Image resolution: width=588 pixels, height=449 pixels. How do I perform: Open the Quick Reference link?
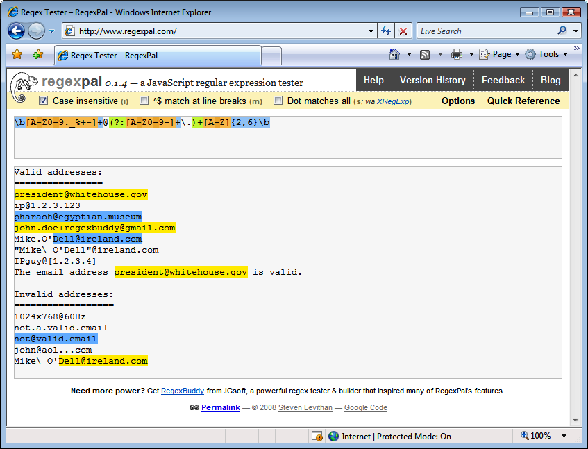tap(523, 101)
